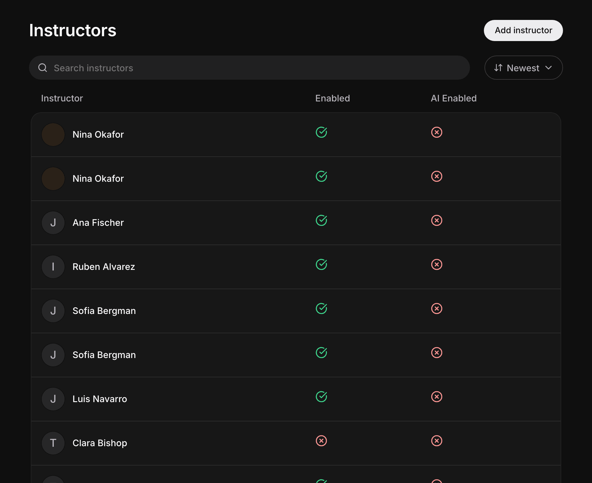The image size is (592, 483).
Task: Click the Instructors page title
Action: click(73, 30)
